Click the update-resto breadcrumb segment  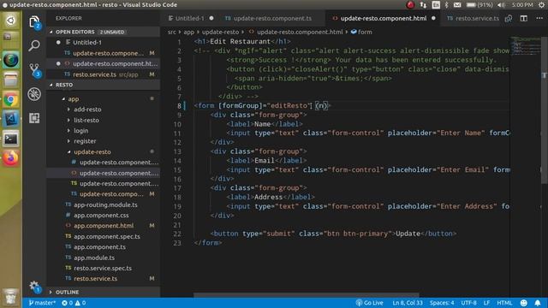(x=221, y=32)
